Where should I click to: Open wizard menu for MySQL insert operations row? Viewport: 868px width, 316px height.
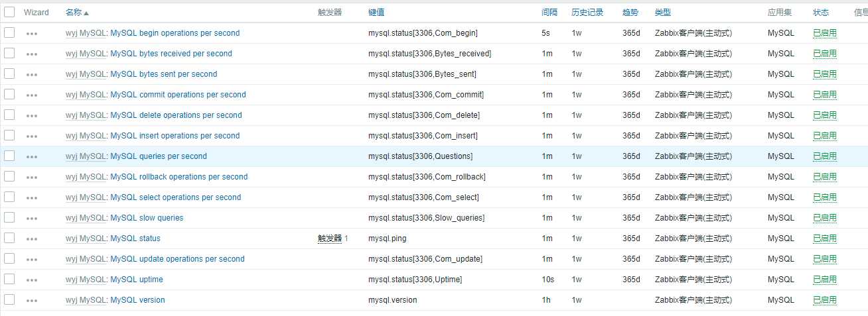click(x=32, y=136)
